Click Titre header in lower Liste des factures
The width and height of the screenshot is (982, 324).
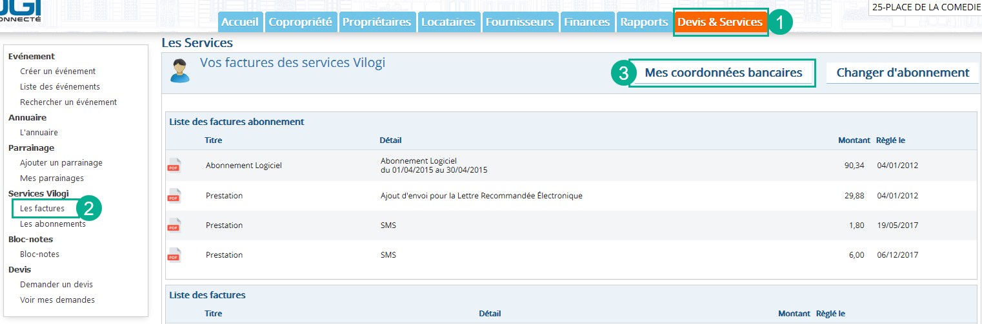click(214, 314)
